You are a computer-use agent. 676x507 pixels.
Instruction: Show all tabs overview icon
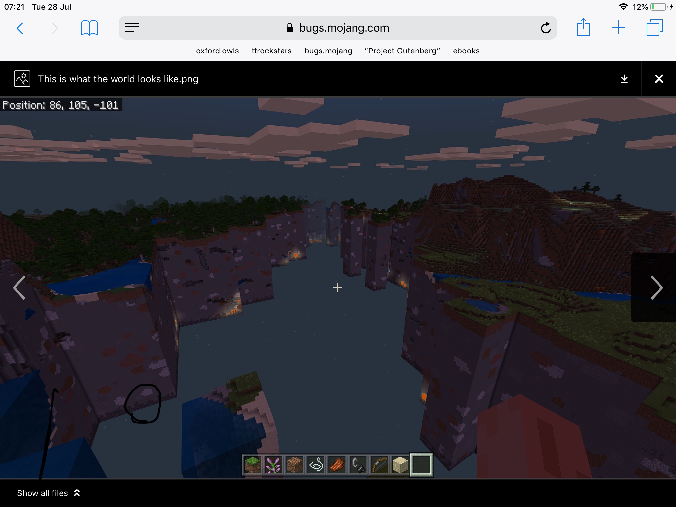(x=654, y=28)
